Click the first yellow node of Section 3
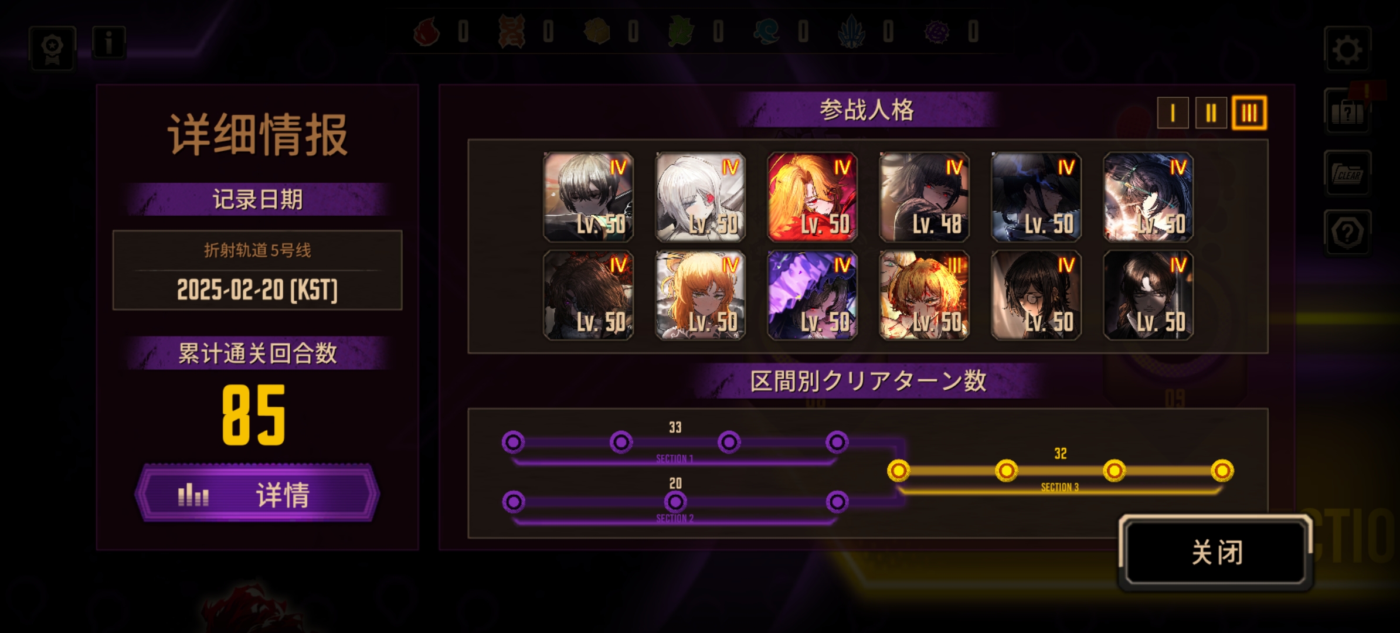 [x=898, y=470]
